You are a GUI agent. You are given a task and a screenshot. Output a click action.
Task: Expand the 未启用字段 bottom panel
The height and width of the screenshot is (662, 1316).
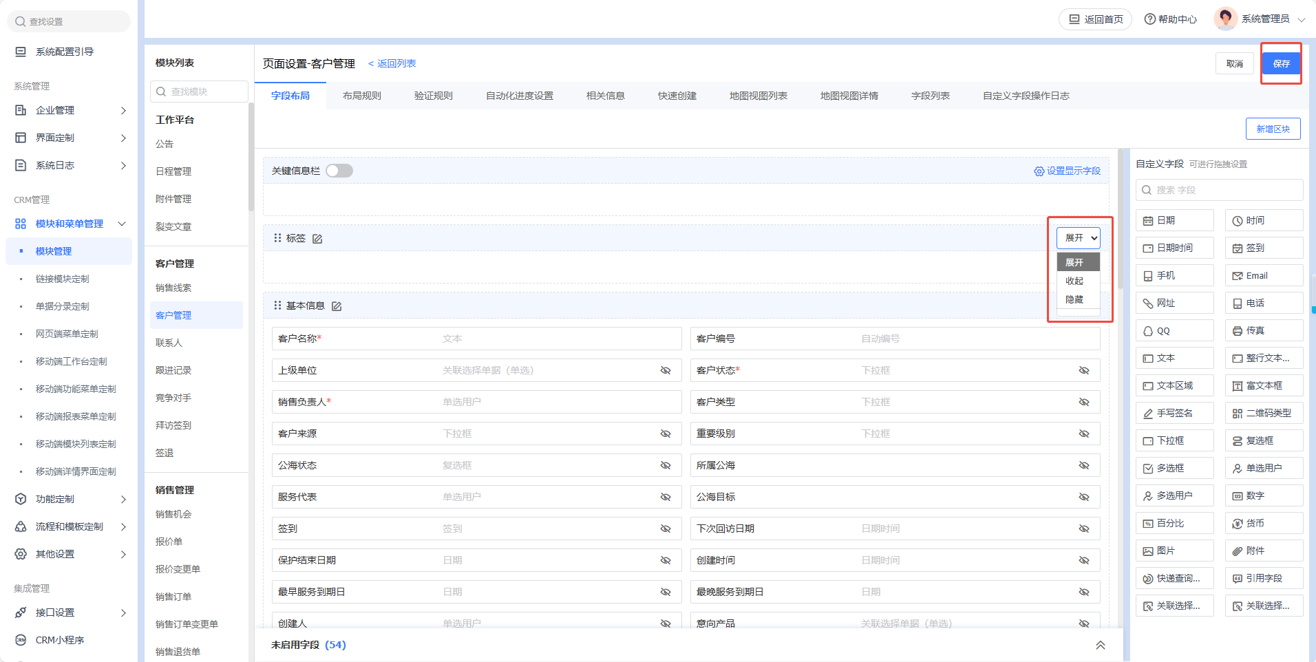(x=1100, y=645)
